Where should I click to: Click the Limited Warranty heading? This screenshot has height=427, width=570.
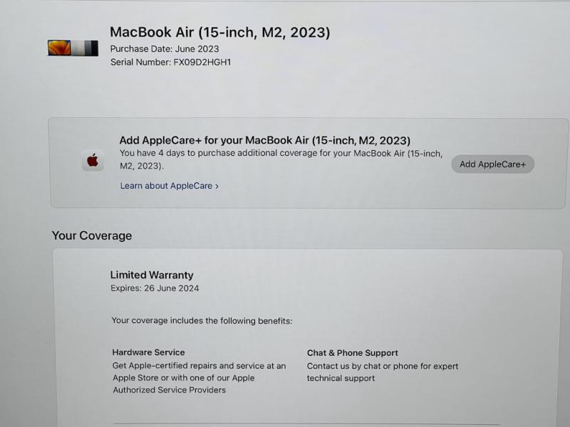152,275
